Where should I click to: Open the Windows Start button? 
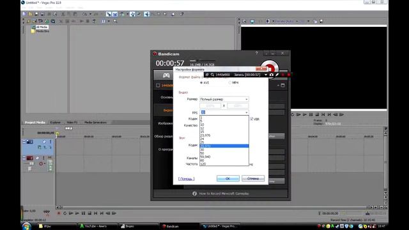pyautogui.click(x=26, y=226)
